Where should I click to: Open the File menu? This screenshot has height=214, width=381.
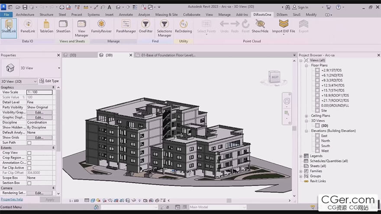[6, 15]
